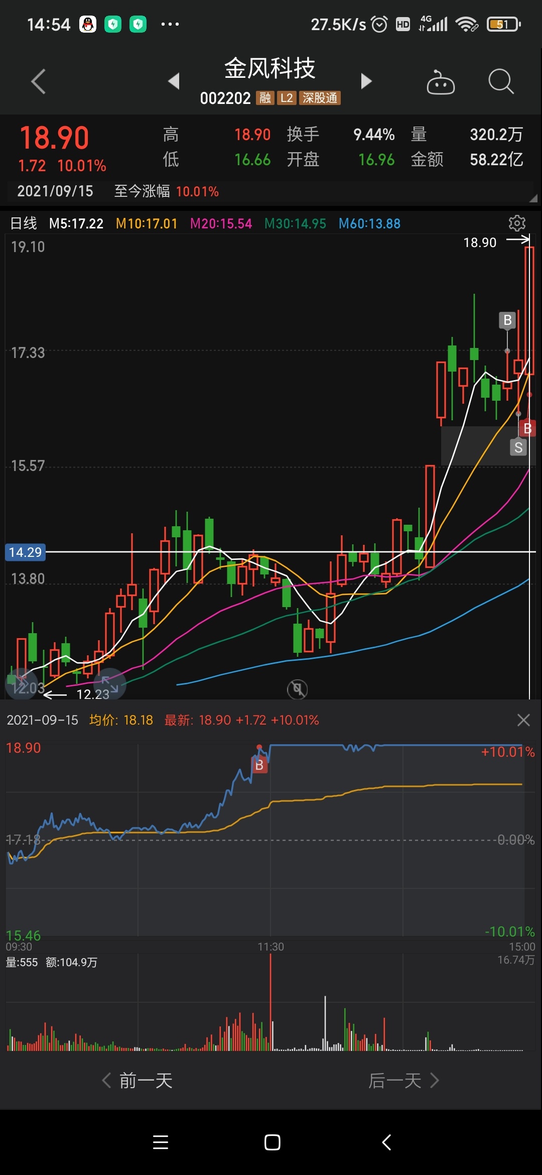Image resolution: width=542 pixels, height=1175 pixels.
Task: Switch to the next stock with right triangle
Action: pos(366,81)
